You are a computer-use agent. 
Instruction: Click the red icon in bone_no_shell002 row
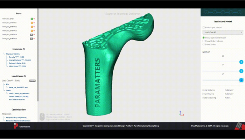[34, 27]
